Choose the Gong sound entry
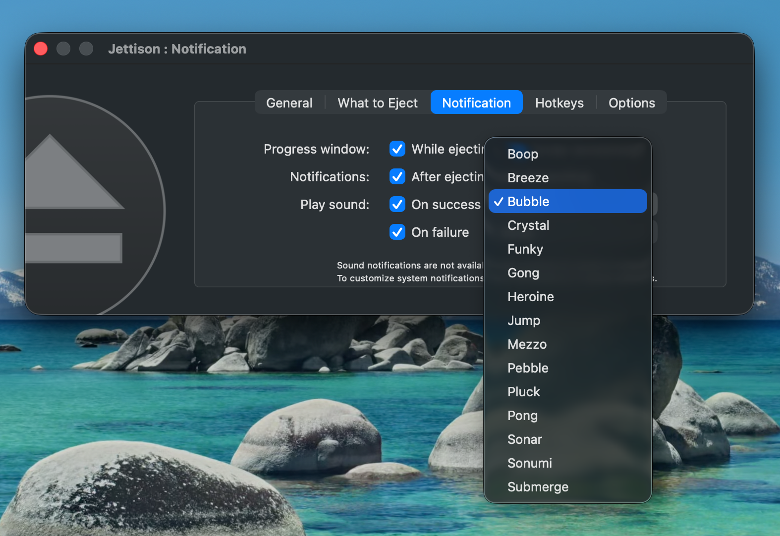 pyautogui.click(x=568, y=273)
